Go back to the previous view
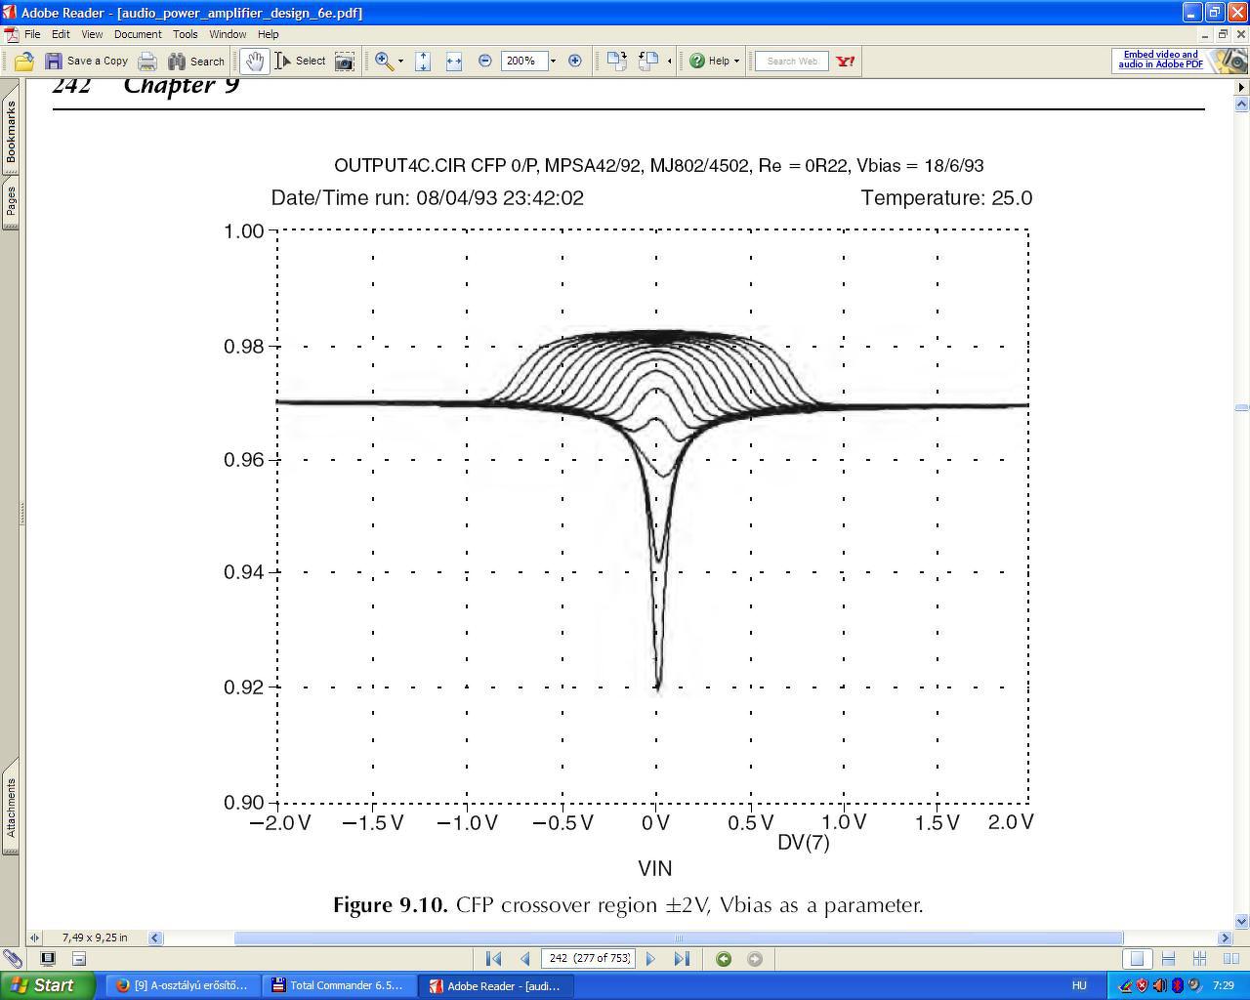This screenshot has height=1000, width=1250. coord(724,959)
